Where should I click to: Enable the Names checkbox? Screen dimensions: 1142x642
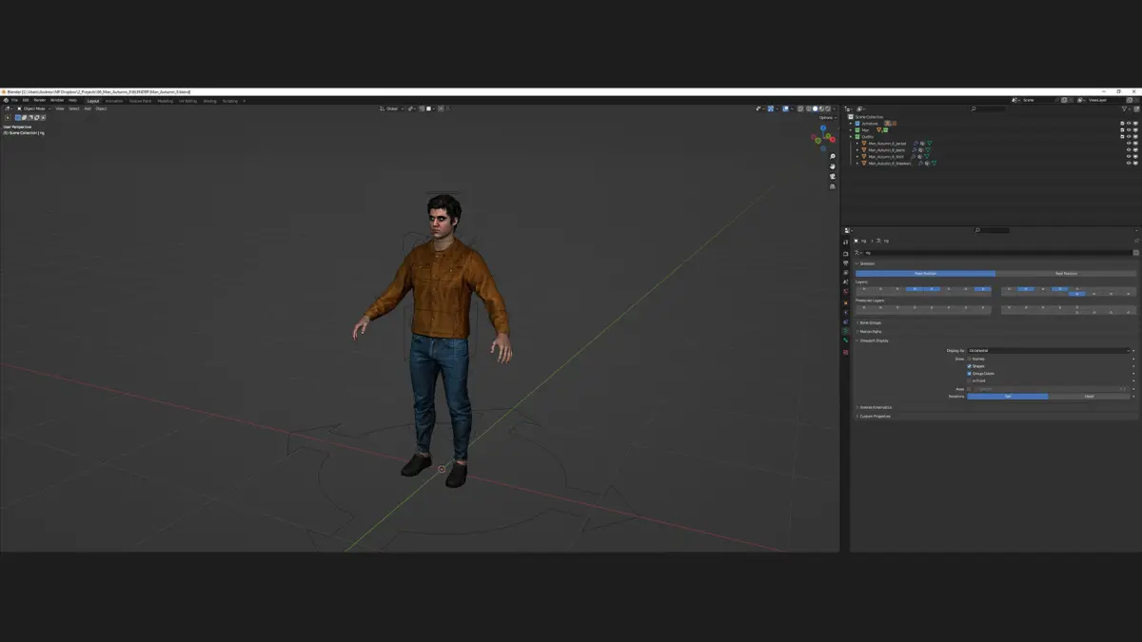point(970,359)
